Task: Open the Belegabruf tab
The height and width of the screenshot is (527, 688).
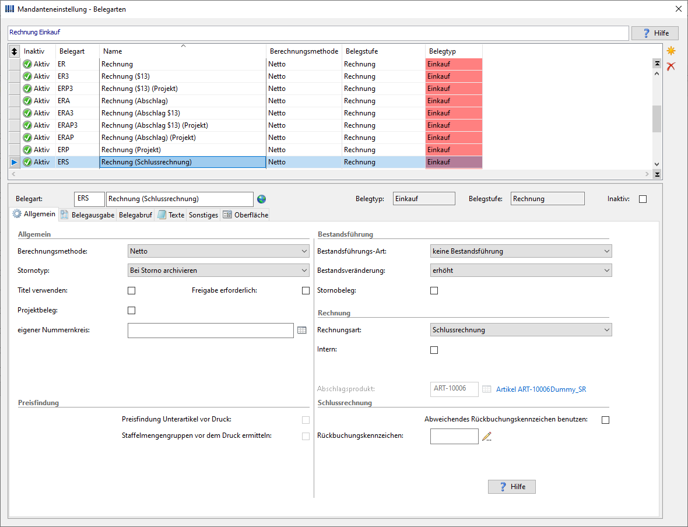Action: (135, 215)
